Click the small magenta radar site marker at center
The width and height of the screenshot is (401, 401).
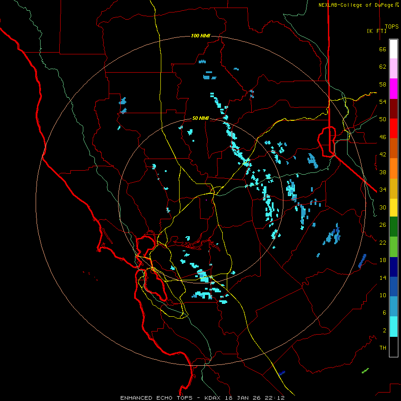(x=206, y=200)
